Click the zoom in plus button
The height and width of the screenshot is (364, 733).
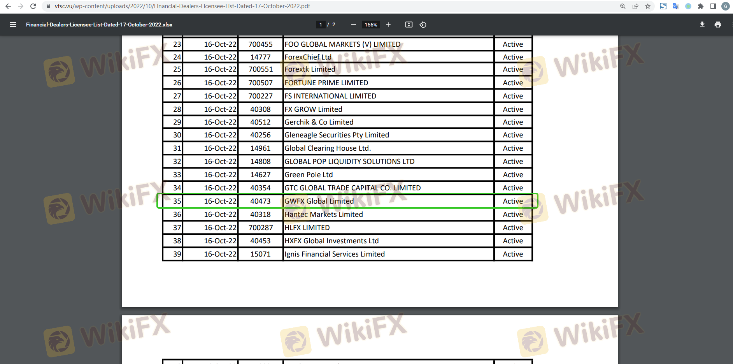tap(388, 25)
